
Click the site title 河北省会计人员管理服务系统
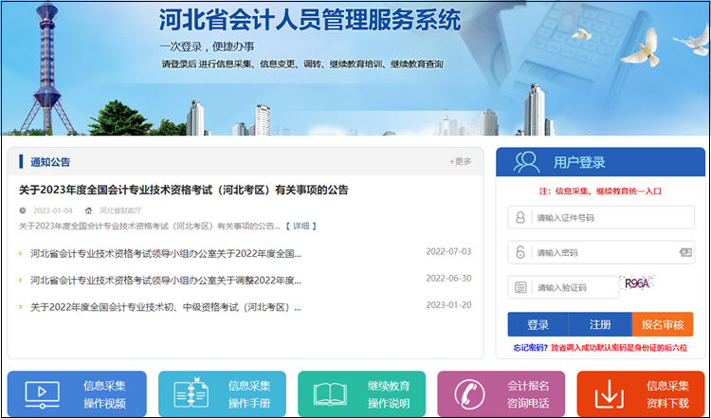(310, 20)
